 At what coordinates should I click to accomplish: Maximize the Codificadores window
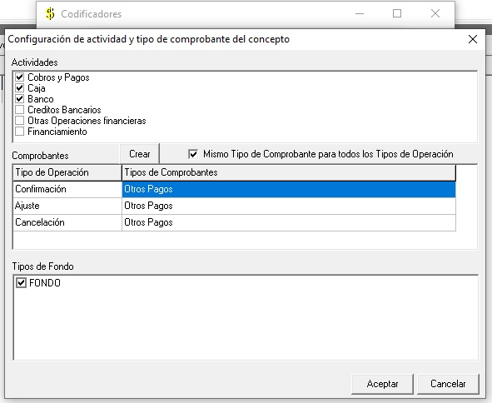click(397, 13)
